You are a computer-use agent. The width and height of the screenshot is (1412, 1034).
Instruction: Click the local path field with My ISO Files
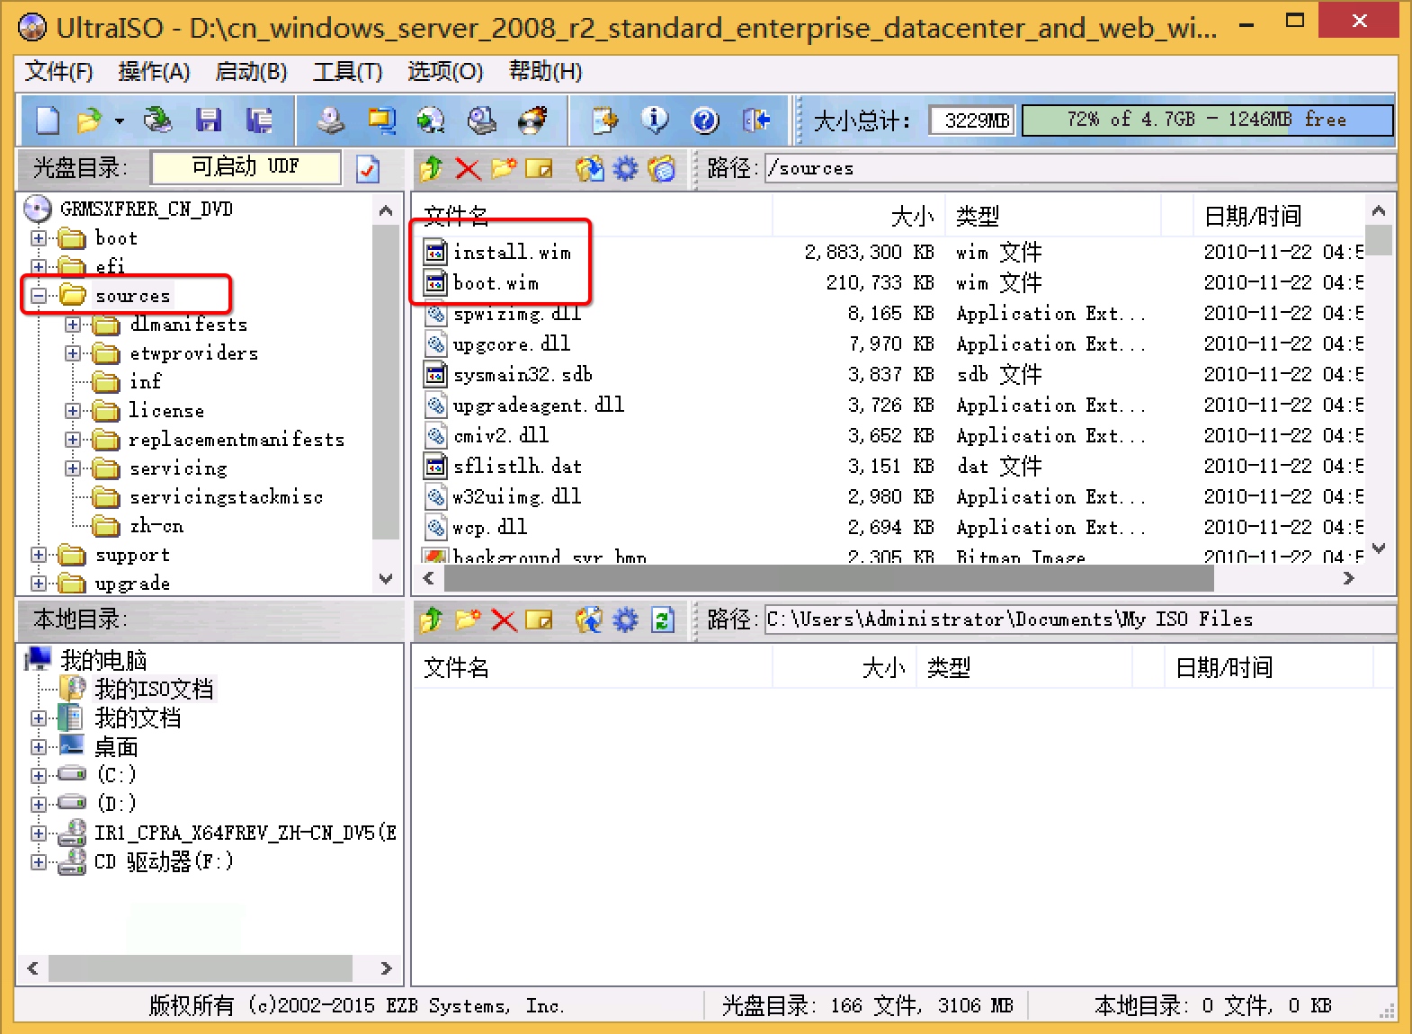point(1079,620)
